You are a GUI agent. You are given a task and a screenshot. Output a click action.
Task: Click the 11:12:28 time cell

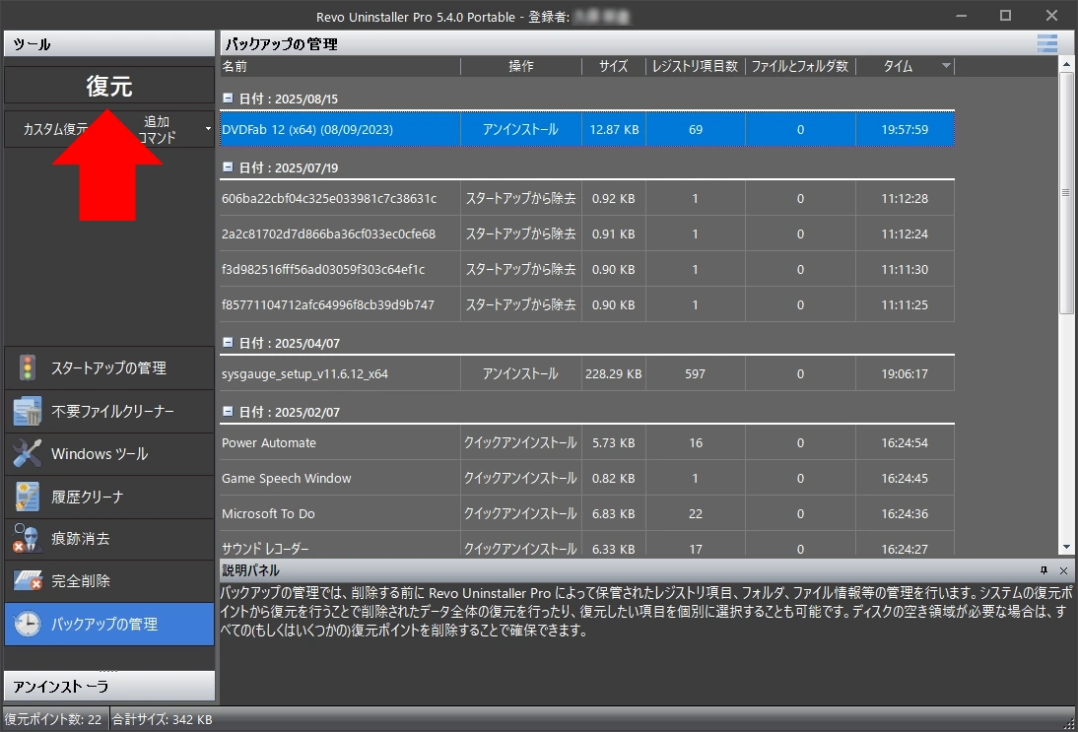(905, 198)
